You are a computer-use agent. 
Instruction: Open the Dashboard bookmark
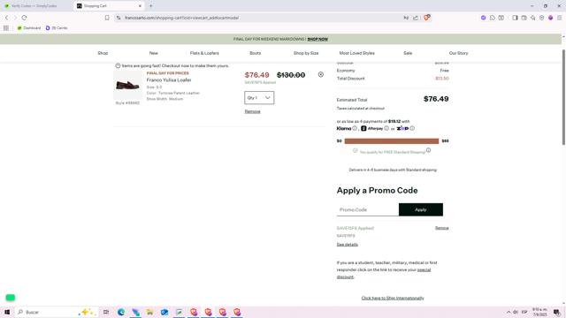click(29, 27)
